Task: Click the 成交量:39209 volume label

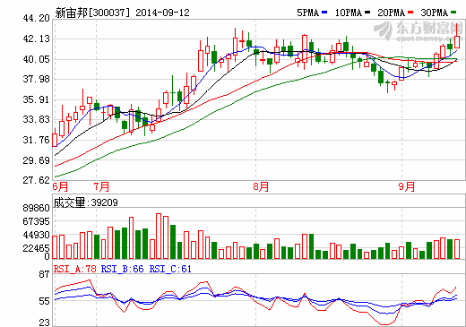Action: point(86,202)
